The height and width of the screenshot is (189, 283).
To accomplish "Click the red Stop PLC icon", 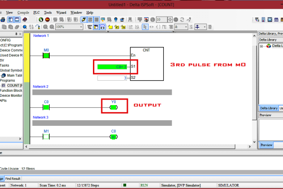I will [x=47, y=19].
